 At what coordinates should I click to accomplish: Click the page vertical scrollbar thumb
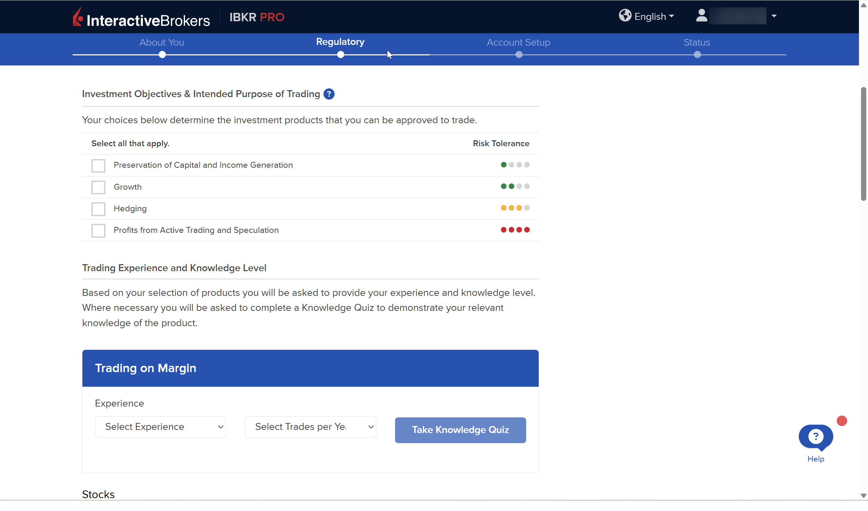[863, 143]
